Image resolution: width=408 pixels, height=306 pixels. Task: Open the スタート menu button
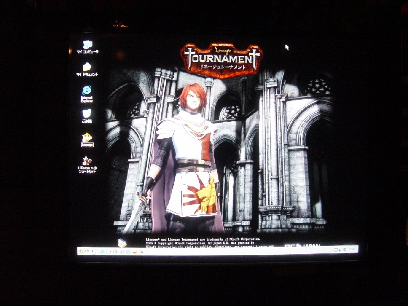[x=87, y=251]
